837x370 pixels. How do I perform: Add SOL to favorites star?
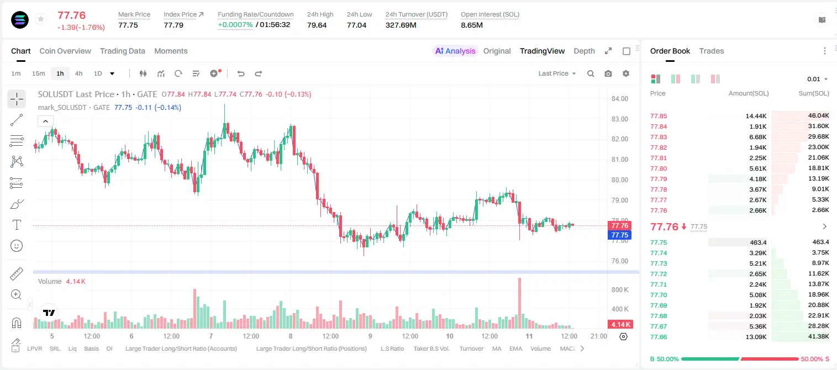click(41, 19)
